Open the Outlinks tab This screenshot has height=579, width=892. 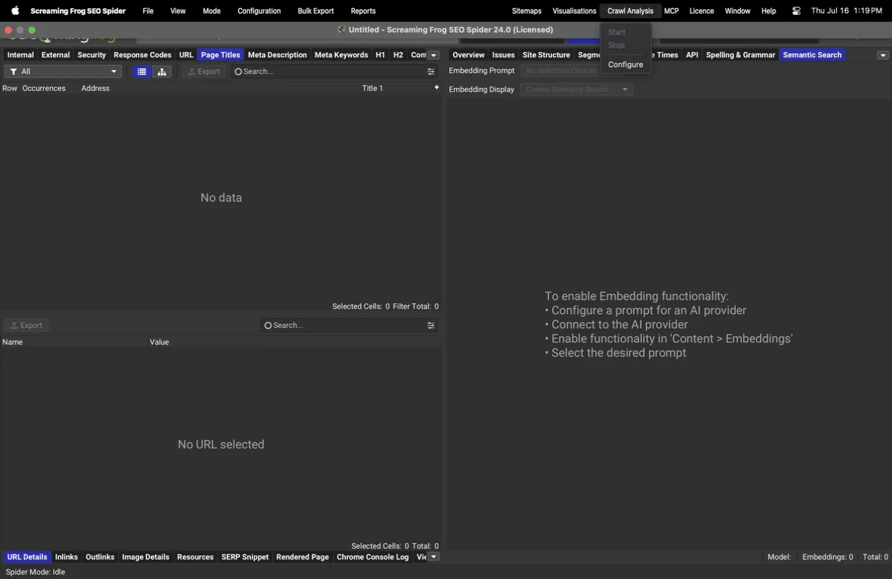click(x=100, y=557)
